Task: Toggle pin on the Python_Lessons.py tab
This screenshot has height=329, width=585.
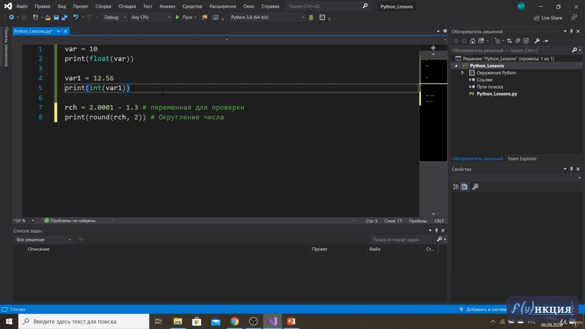Action: point(58,32)
